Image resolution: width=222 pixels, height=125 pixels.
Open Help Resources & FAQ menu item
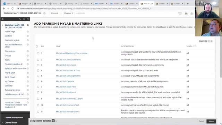(15, 94)
